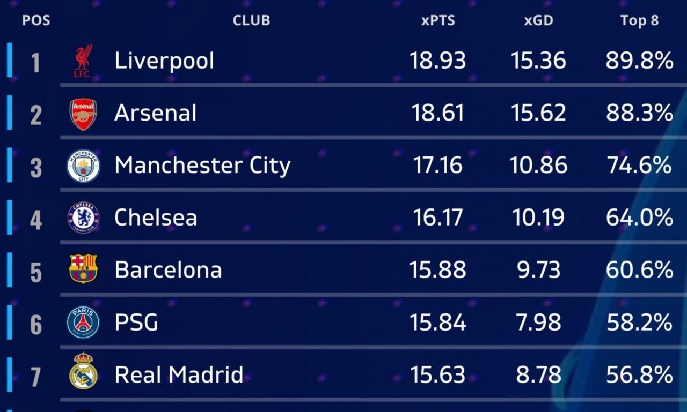Click the Arsenal club crest
The image size is (687, 412).
point(83,114)
